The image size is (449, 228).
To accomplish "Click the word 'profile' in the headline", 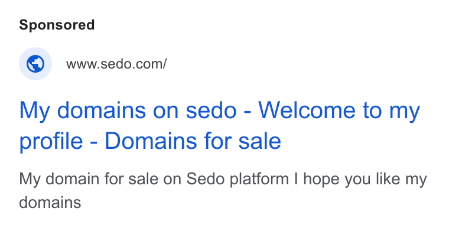I will (51, 141).
